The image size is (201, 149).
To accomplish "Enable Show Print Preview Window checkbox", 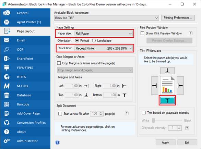I will [x=142, y=33].
